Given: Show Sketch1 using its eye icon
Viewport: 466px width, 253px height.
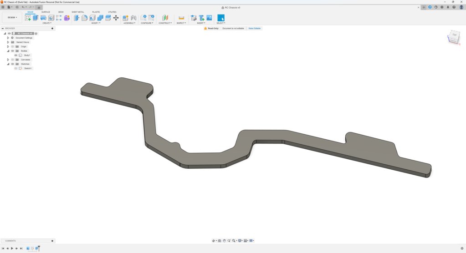Looking at the screenshot, I should [16, 68].
